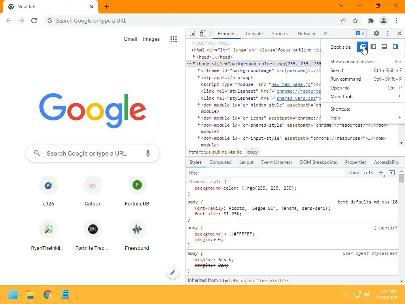The height and width of the screenshot is (304, 405).
Task: Open Windows Start menu on taskbar
Action: point(13,294)
